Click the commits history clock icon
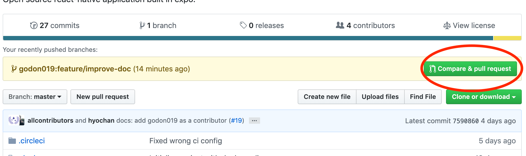The height and width of the screenshot is (156, 526). pyautogui.click(x=34, y=25)
